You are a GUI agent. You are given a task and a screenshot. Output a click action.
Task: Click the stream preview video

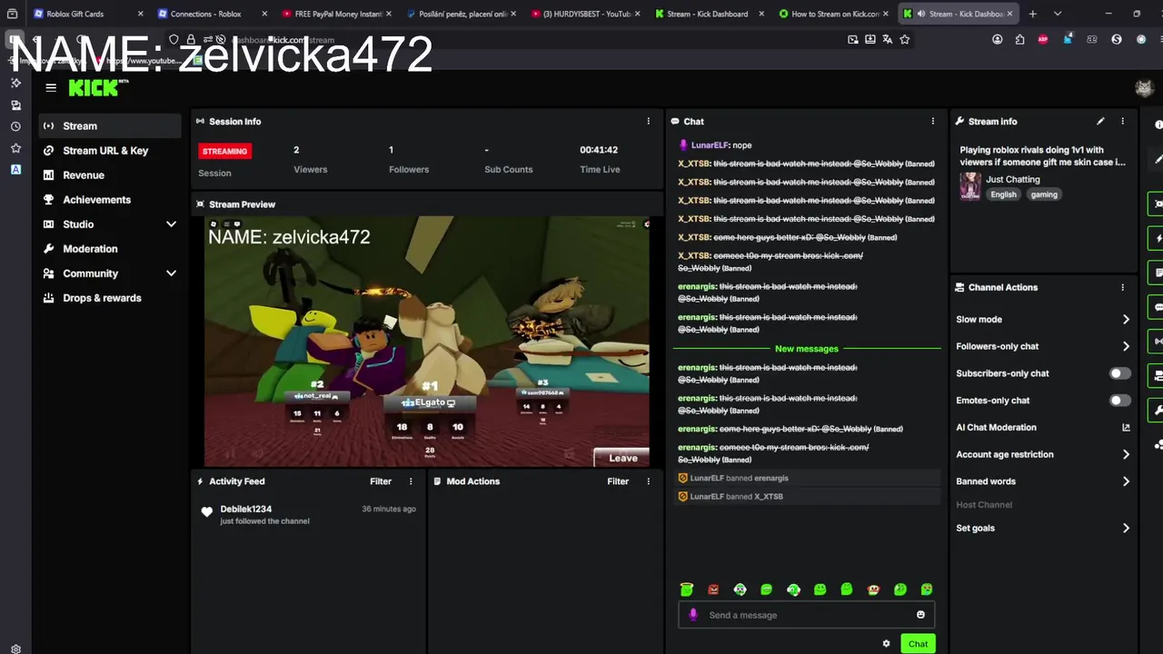pos(427,342)
